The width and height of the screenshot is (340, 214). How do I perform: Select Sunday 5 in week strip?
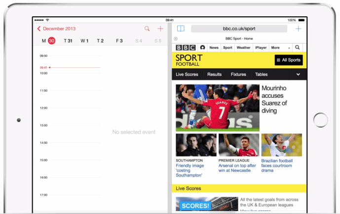[x=158, y=41]
